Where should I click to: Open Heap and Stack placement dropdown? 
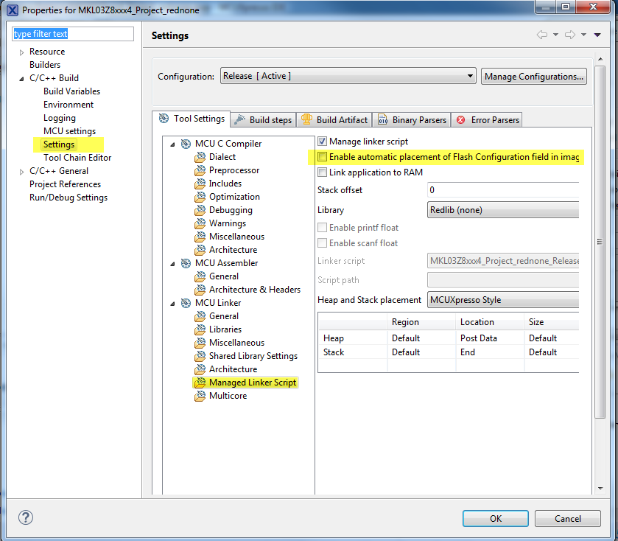coord(503,300)
